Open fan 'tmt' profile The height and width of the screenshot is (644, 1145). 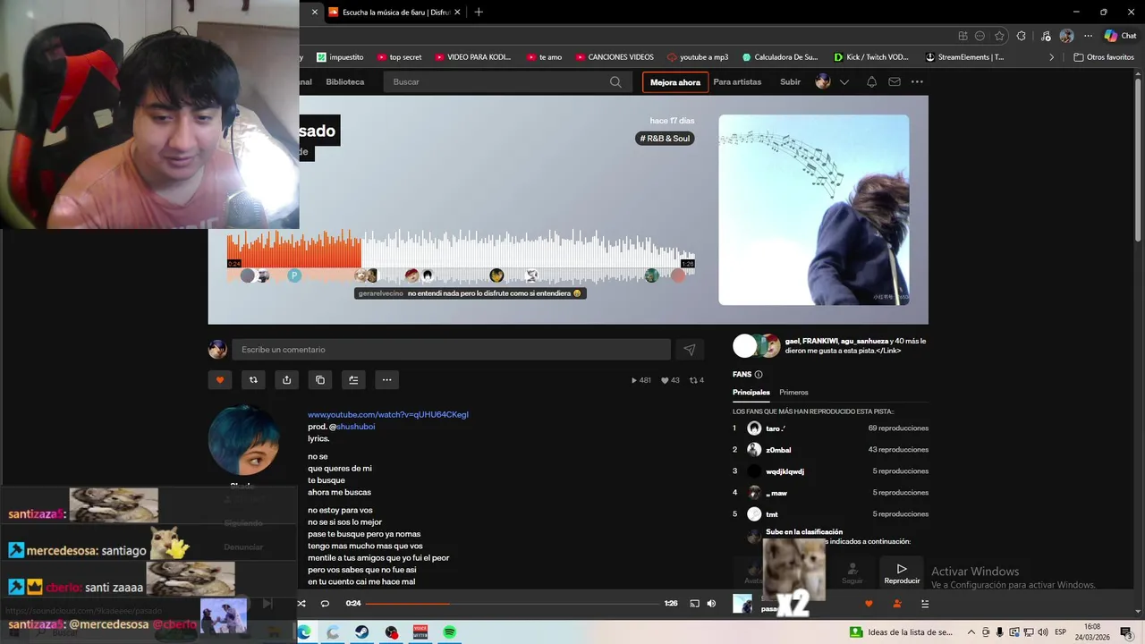point(772,514)
